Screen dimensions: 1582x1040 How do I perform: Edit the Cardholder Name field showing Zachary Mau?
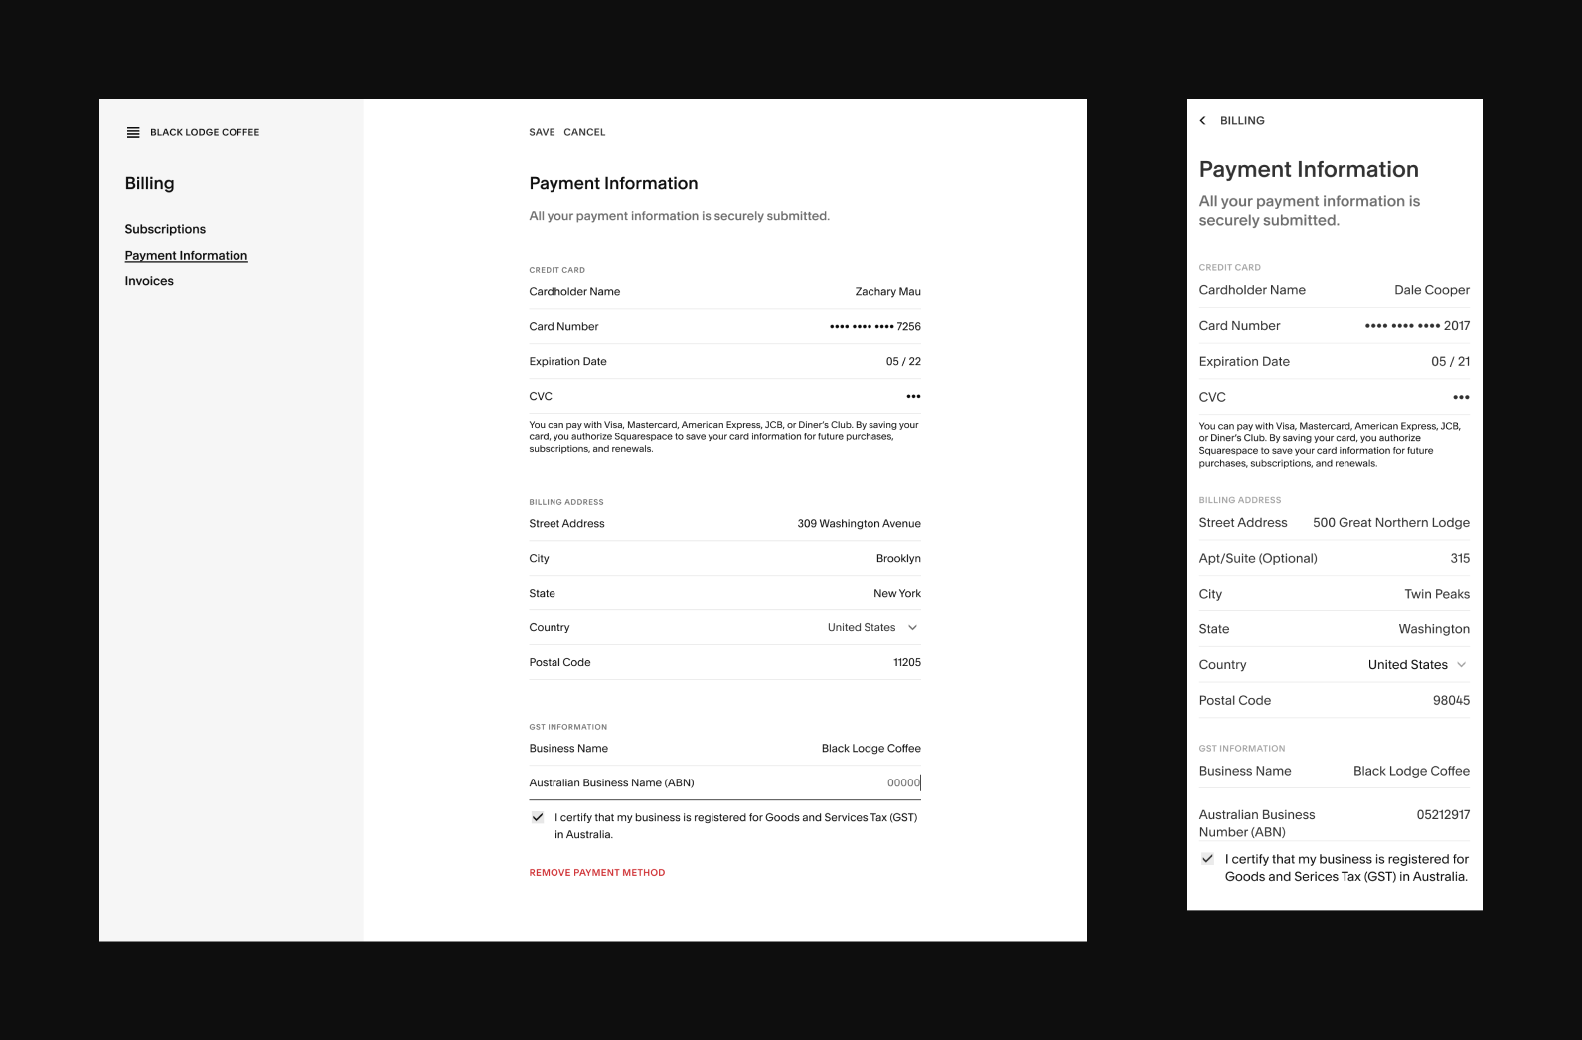724,291
